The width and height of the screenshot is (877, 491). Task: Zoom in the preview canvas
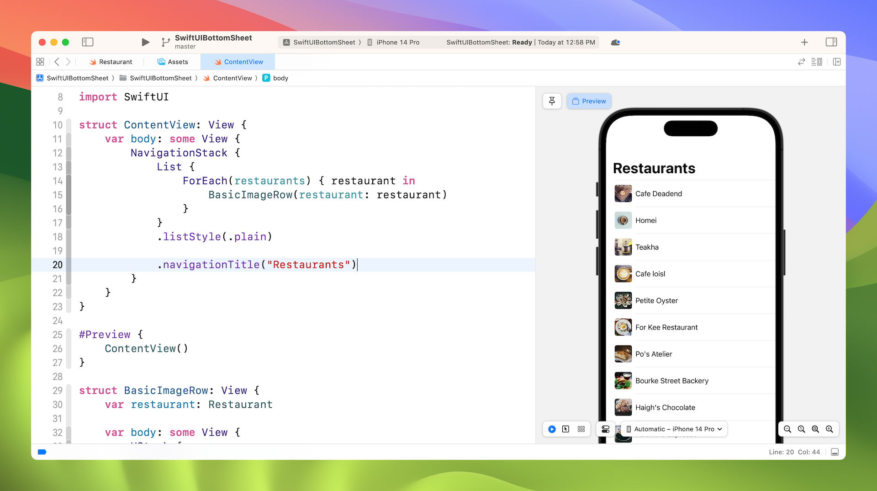[x=829, y=429]
